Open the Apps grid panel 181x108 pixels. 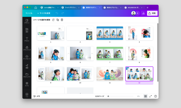27,84
